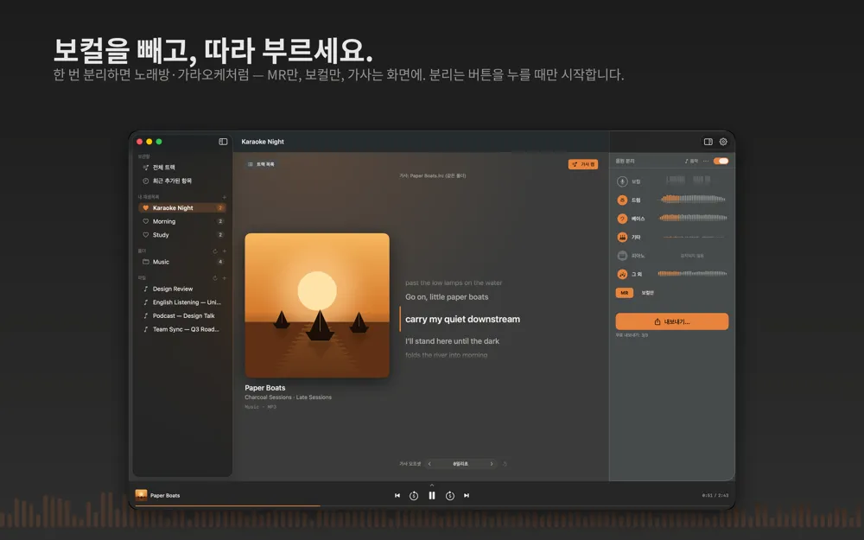This screenshot has height=540, width=864.
Task: Select English Listening file
Action: pos(181,302)
